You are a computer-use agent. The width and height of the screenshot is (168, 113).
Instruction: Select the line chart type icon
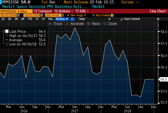(72, 19)
